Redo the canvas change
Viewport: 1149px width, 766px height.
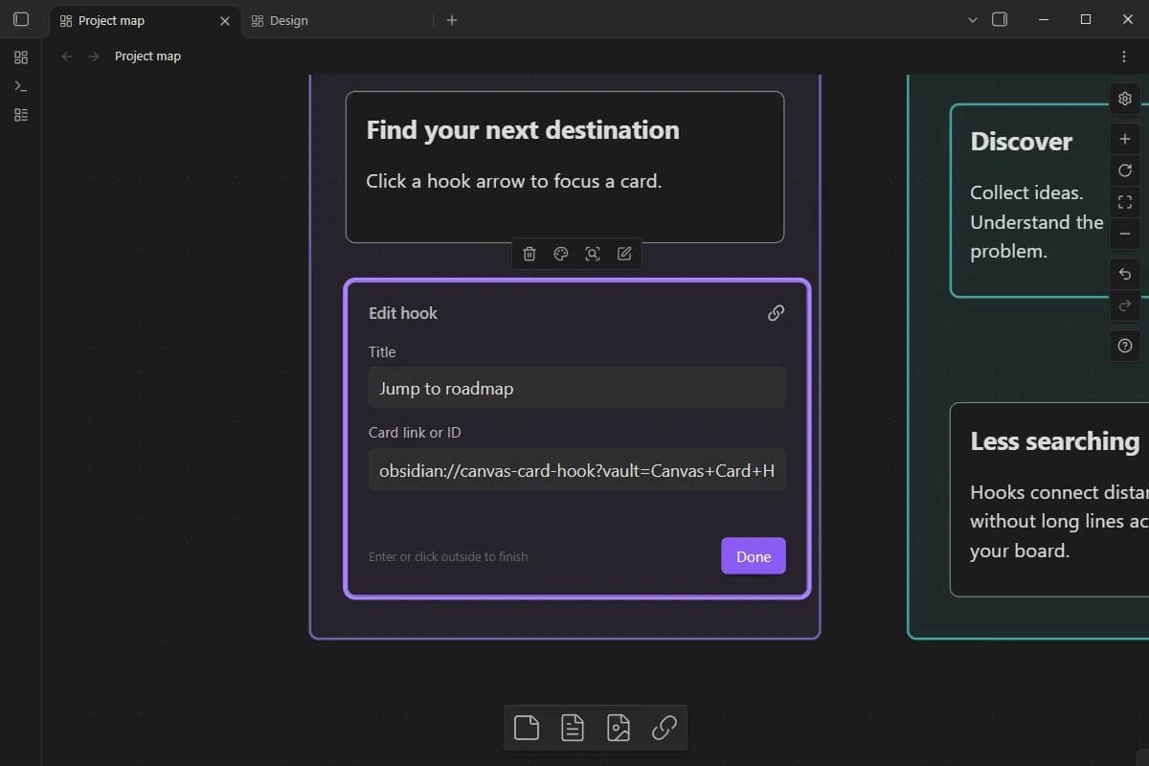1125,305
